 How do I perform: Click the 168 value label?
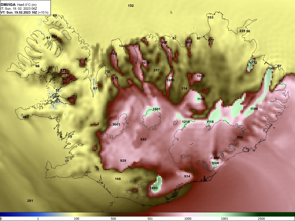pos(118,179)
